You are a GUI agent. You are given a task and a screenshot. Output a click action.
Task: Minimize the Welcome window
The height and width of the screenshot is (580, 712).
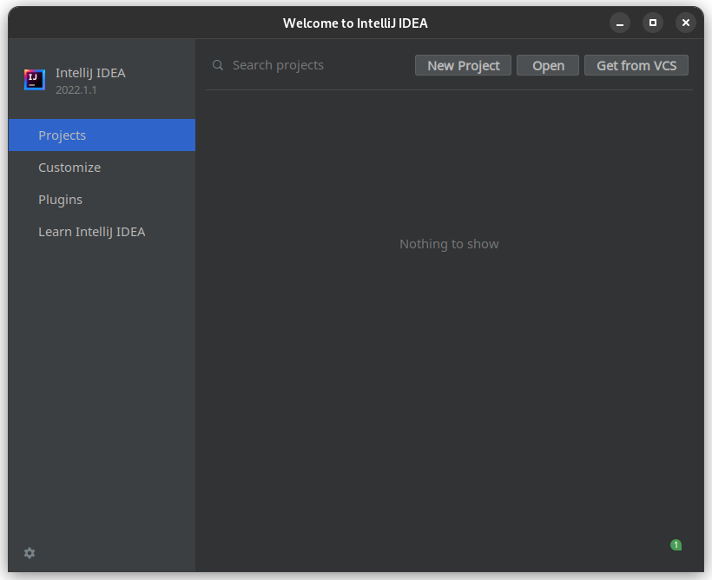pos(619,23)
